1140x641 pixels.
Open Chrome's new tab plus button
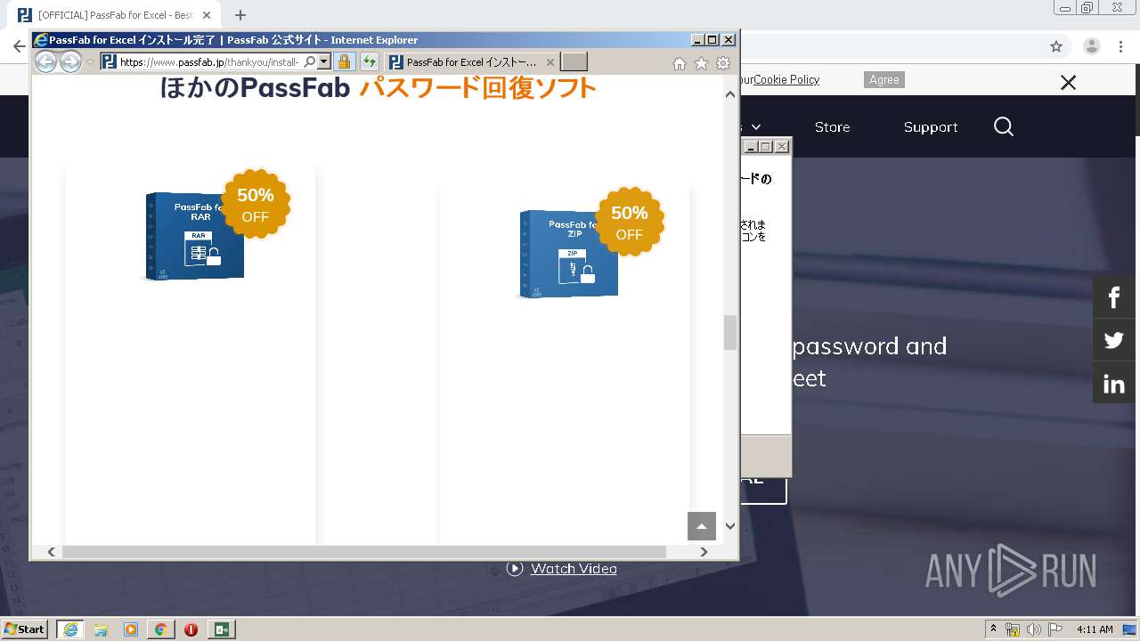click(240, 15)
